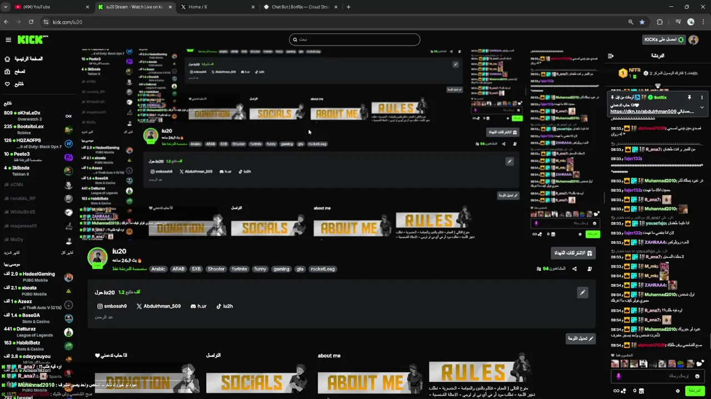Click the chat message input field
The image size is (711, 399).
pos(658,376)
